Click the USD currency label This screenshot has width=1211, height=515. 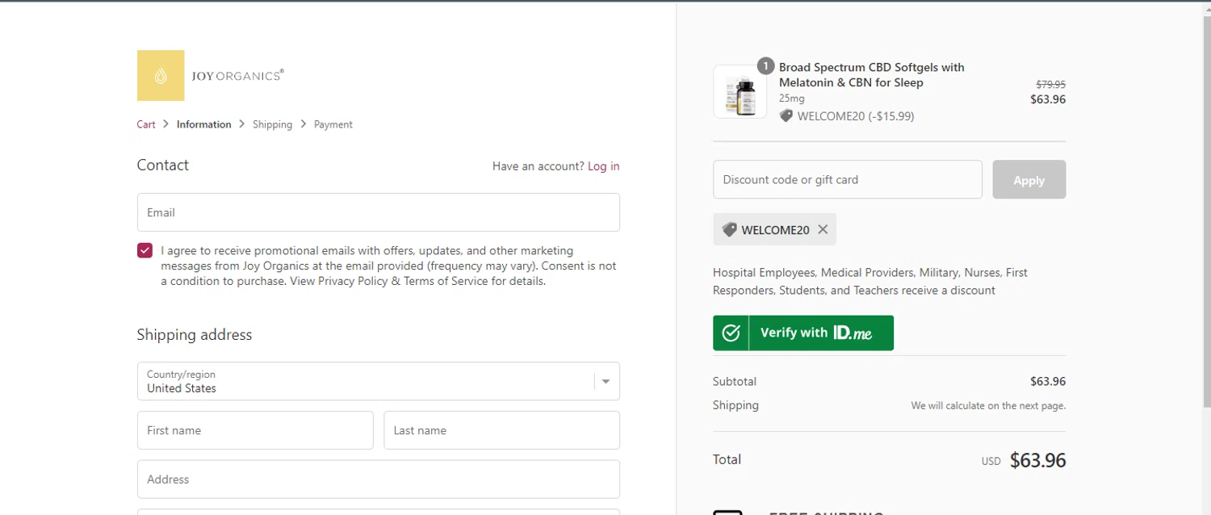991,462
